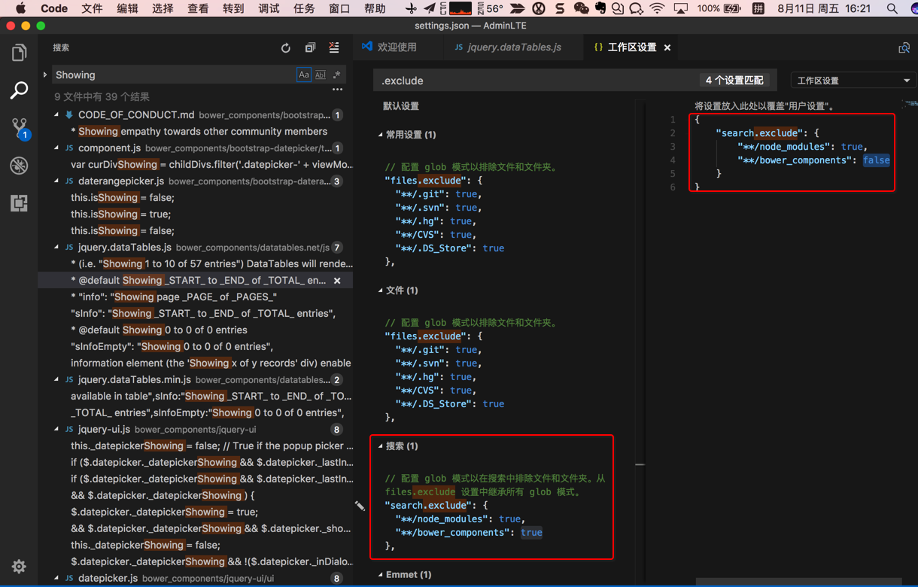
Task: Dismiss the selected @default Showing search result
Action: (337, 280)
